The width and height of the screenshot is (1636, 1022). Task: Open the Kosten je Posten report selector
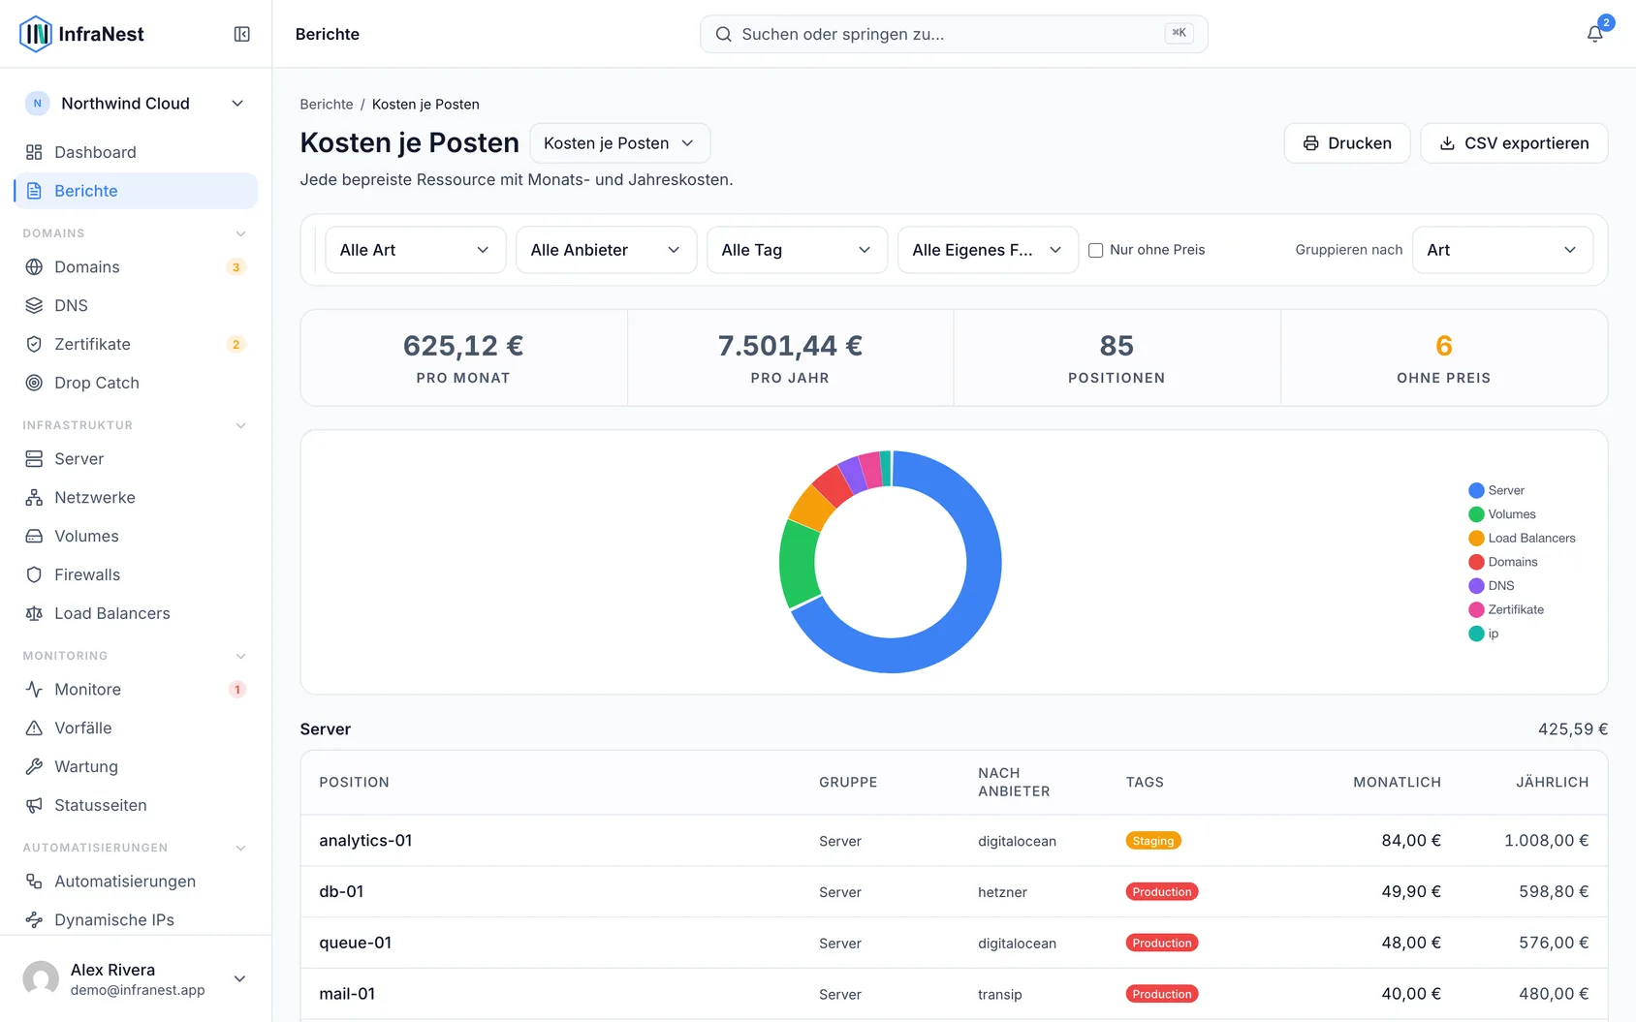619,143
